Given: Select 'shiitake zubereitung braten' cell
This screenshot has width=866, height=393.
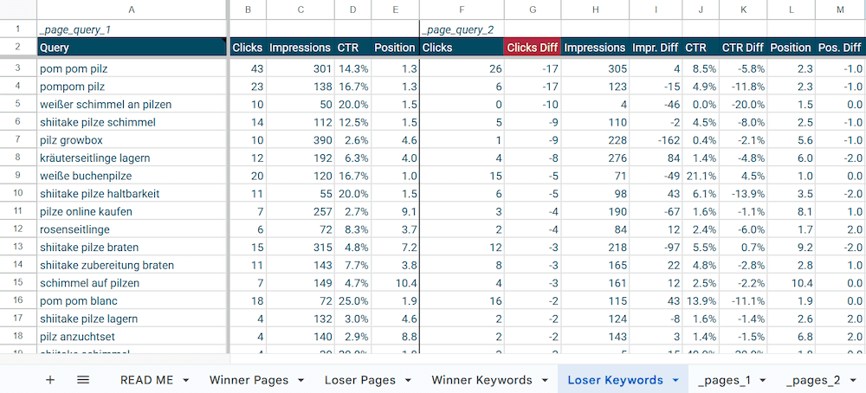Looking at the screenshot, I should 132,265.
